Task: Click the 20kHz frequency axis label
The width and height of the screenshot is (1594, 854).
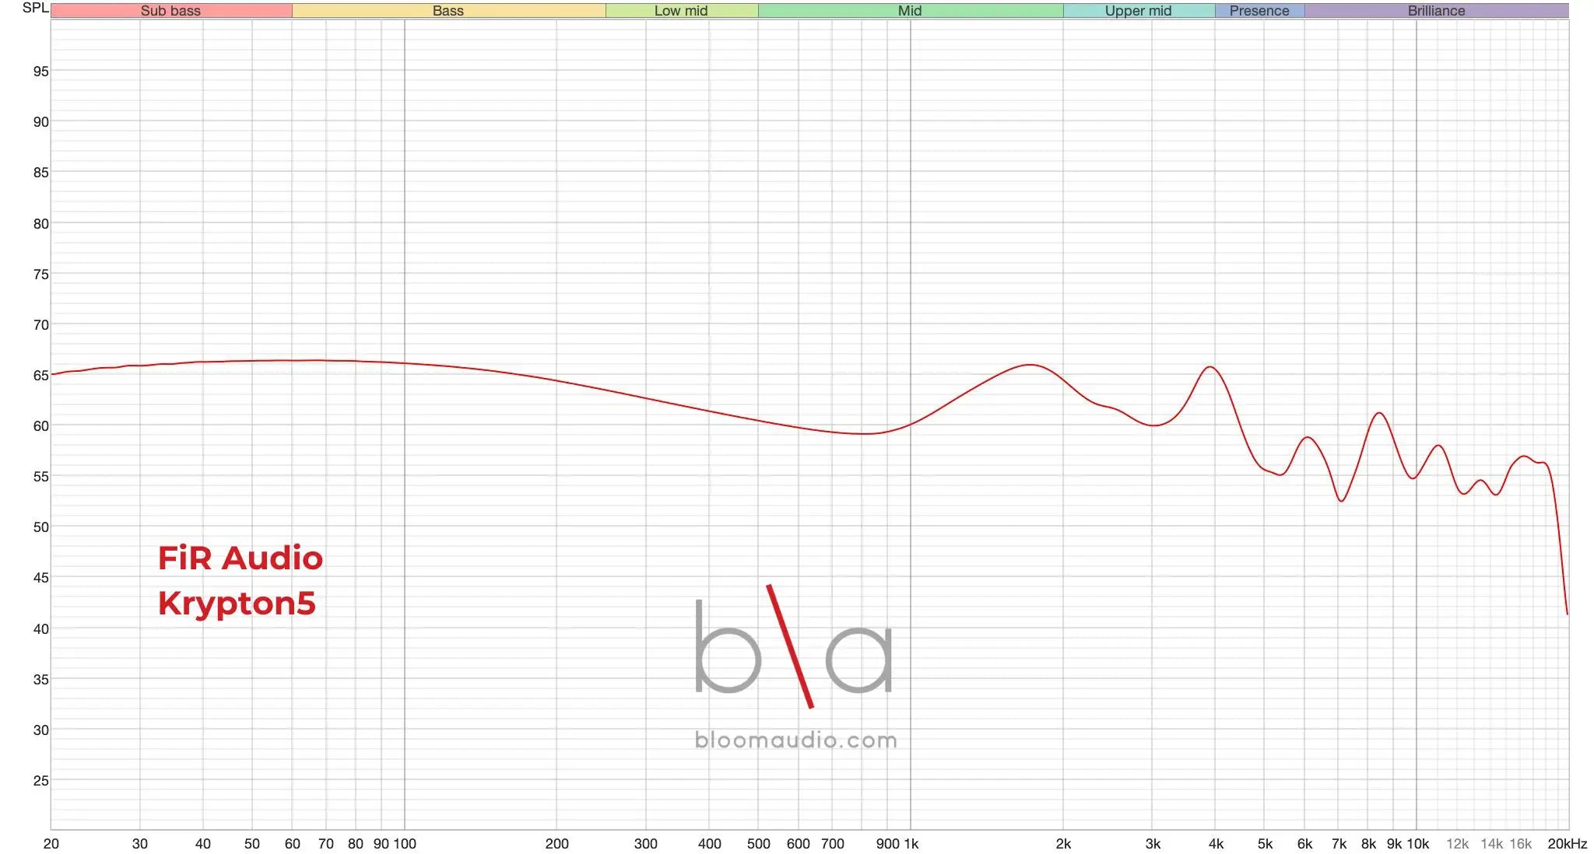Action: tap(1567, 844)
